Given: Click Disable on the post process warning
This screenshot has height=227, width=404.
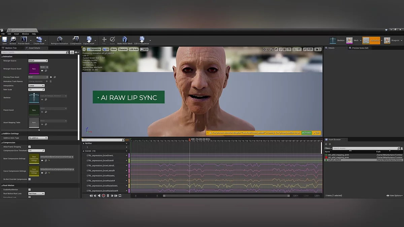Looking at the screenshot, I should [x=307, y=133].
